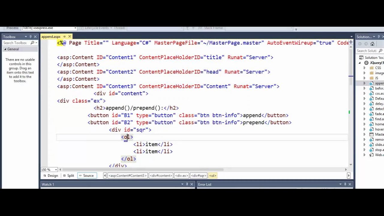
Task: Select the Solution root node
Action: tap(372, 58)
